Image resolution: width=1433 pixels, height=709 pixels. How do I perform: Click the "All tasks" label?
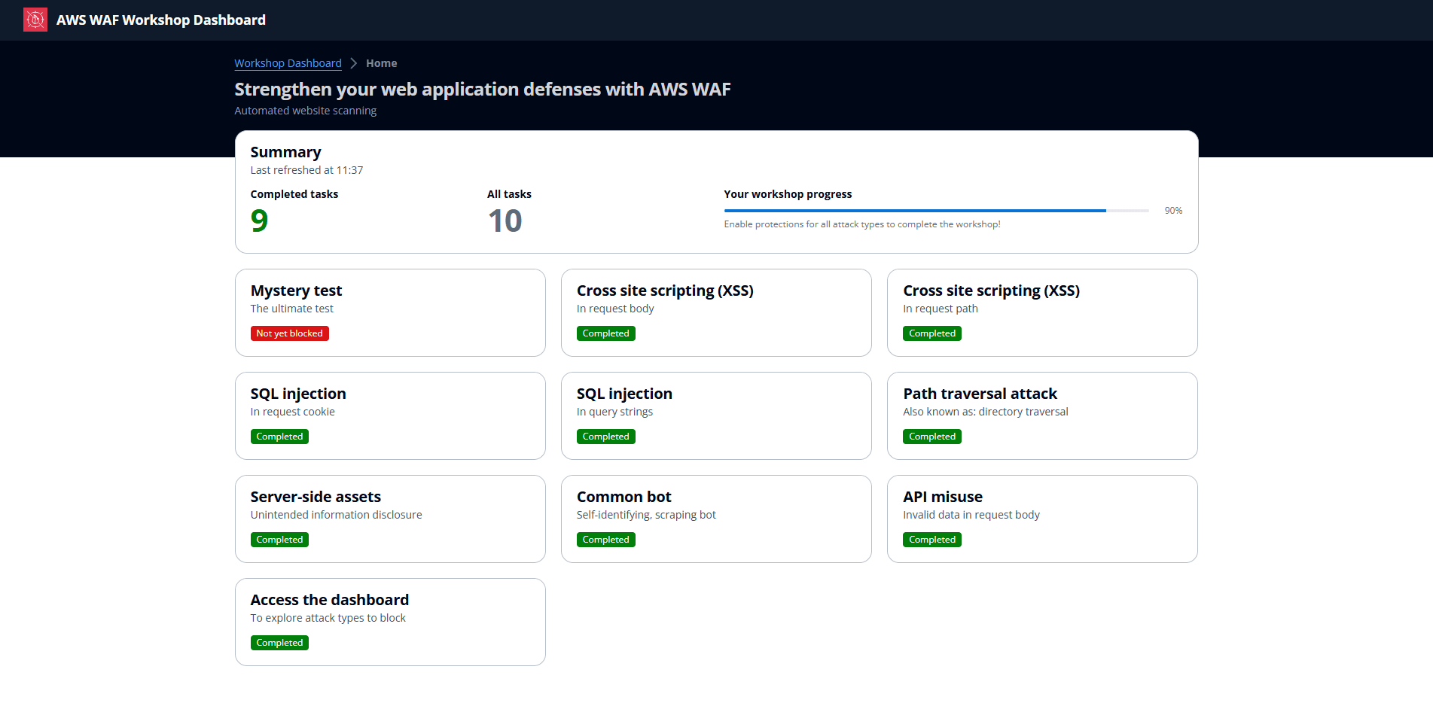click(509, 194)
